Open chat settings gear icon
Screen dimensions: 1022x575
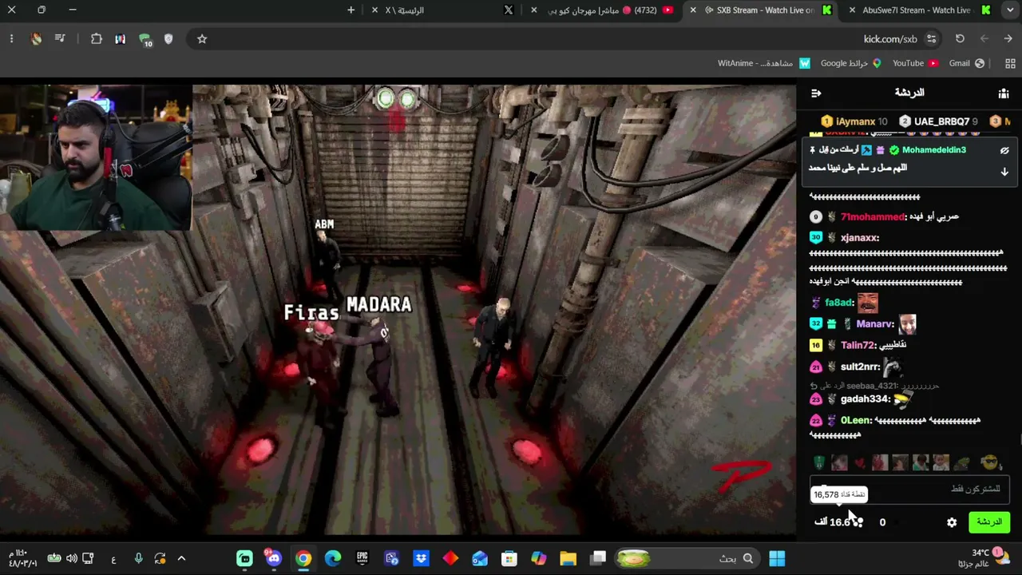tap(952, 522)
